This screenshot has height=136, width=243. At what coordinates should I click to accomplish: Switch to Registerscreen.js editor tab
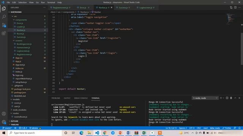[x=60, y=8]
